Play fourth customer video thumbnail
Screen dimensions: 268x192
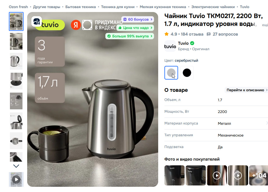tap(238, 176)
